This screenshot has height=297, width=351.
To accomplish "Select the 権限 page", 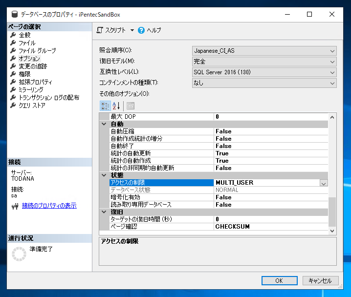I will point(24,74).
